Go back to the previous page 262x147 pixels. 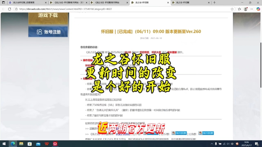[4, 9]
